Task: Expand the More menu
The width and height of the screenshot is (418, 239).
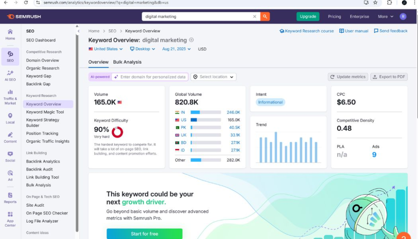Action: click(x=385, y=16)
